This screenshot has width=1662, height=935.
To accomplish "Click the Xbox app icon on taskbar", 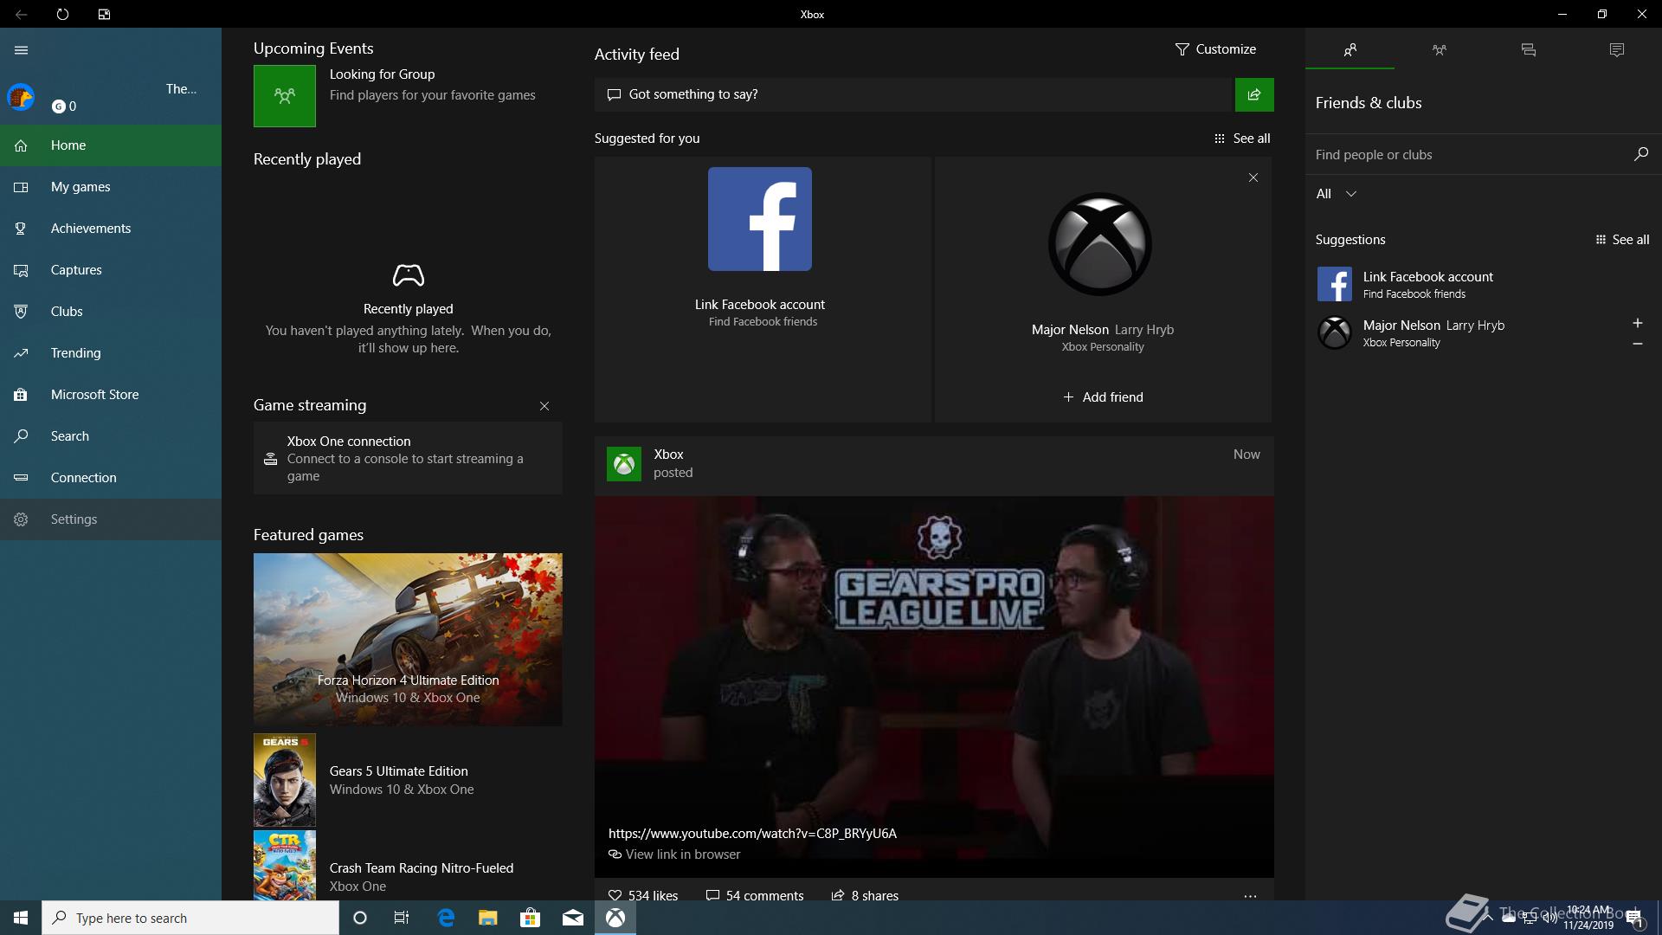I will 615,918.
